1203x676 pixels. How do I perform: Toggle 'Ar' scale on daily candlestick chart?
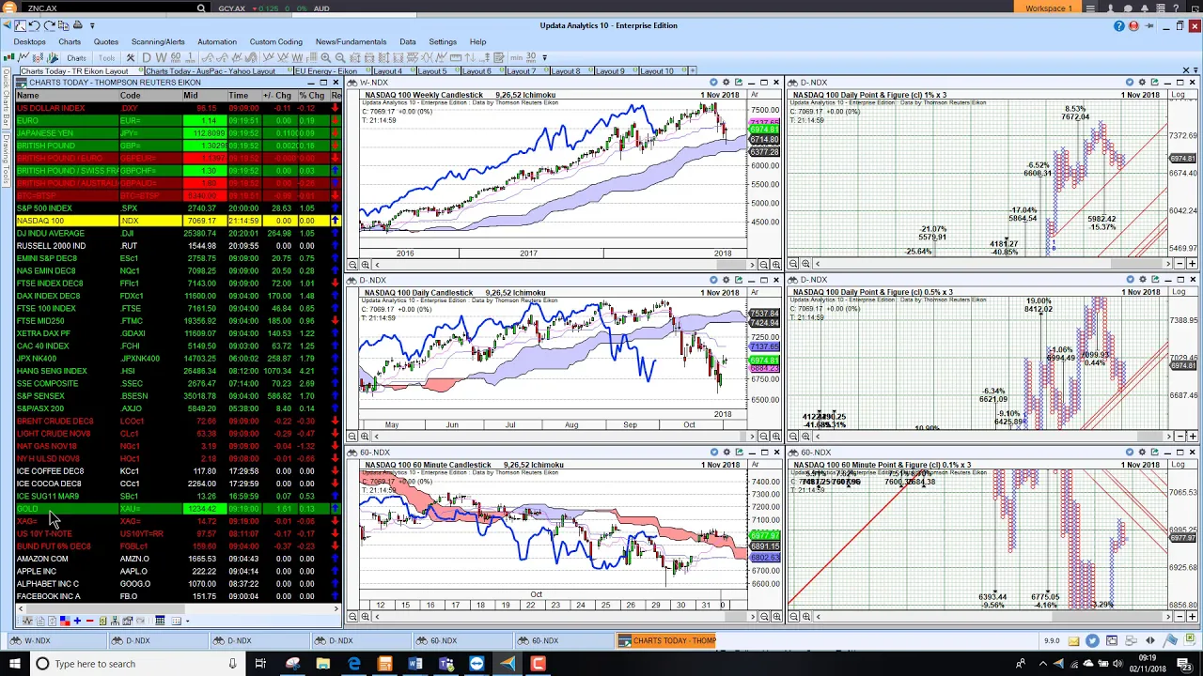point(755,292)
